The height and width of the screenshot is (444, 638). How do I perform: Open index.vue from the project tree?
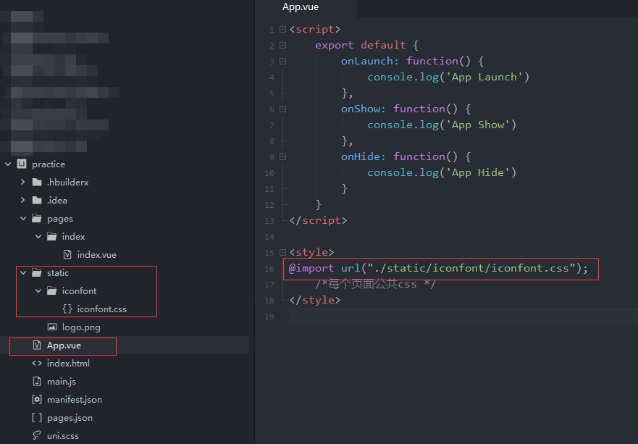click(x=97, y=255)
